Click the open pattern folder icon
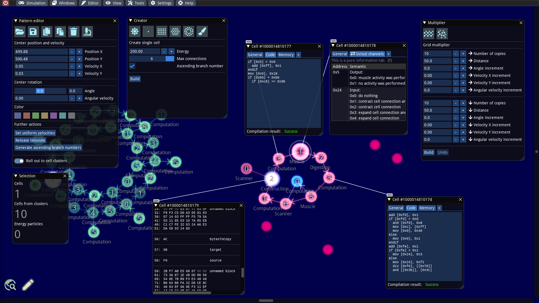This screenshot has height=303, width=539. pyautogui.click(x=20, y=32)
